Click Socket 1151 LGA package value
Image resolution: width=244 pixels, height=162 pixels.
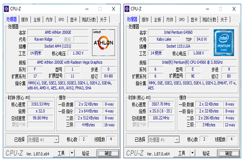point(179,46)
